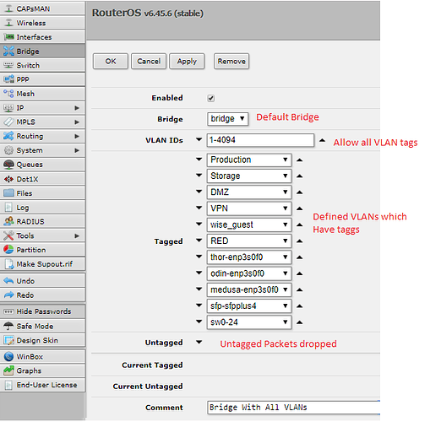Image resolution: width=441 pixels, height=422 pixels.
Task: Click the IP menu icon
Action: pyautogui.click(x=8, y=108)
